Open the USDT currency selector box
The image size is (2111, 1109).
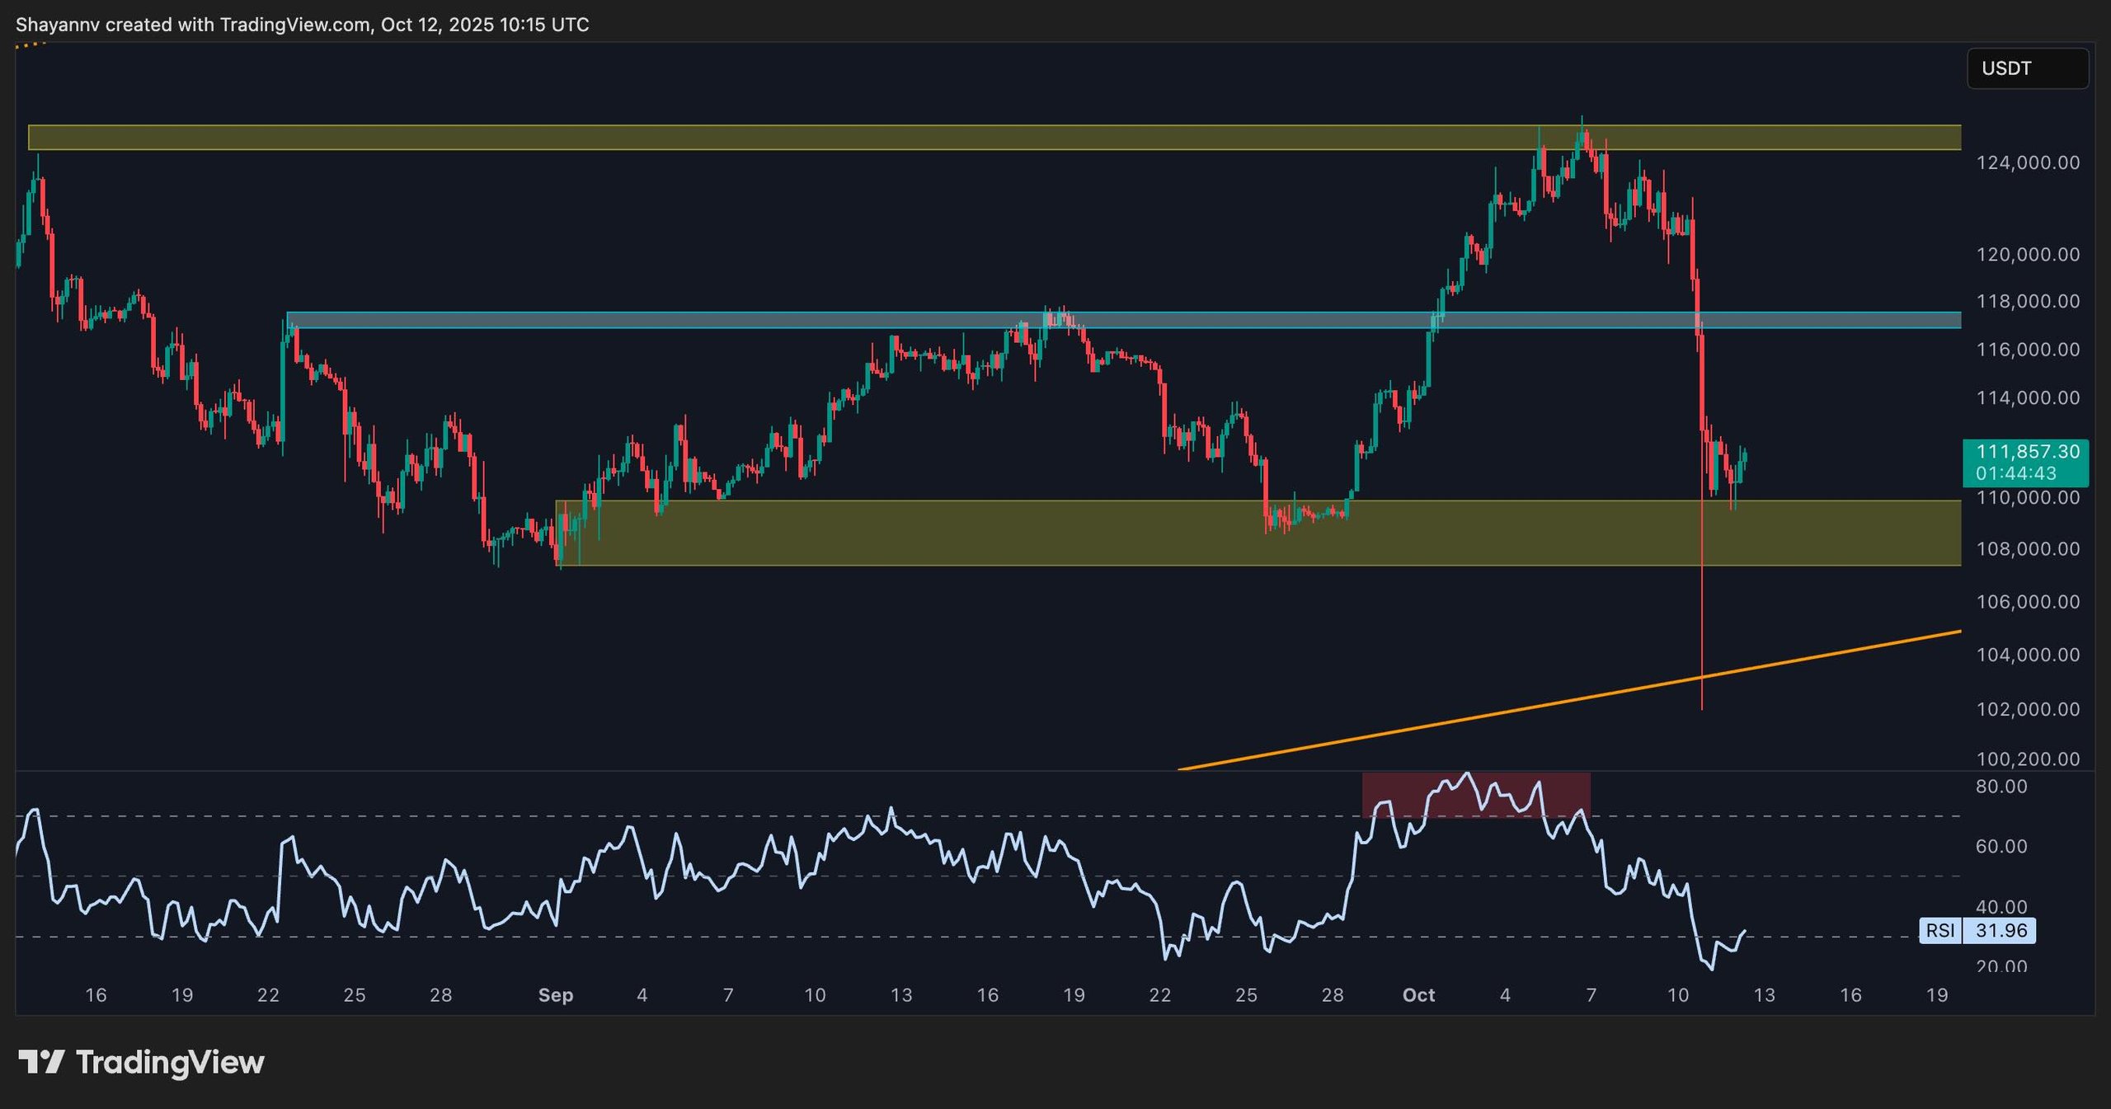2027,68
